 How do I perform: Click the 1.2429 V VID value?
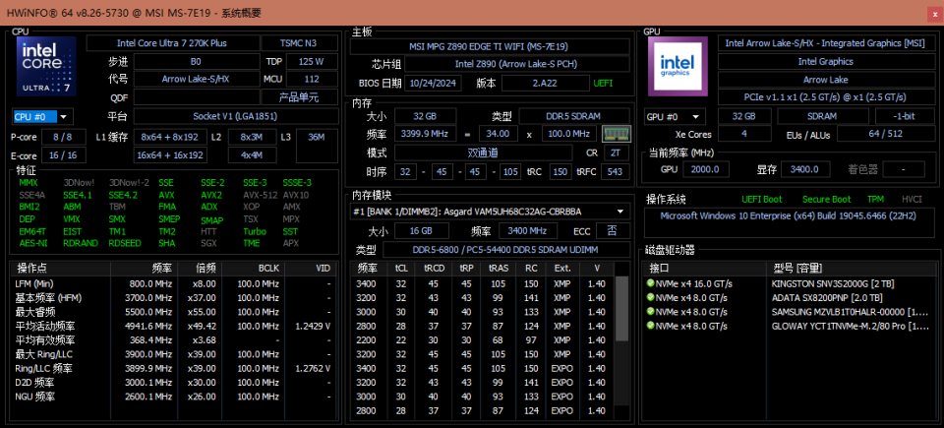pos(313,326)
